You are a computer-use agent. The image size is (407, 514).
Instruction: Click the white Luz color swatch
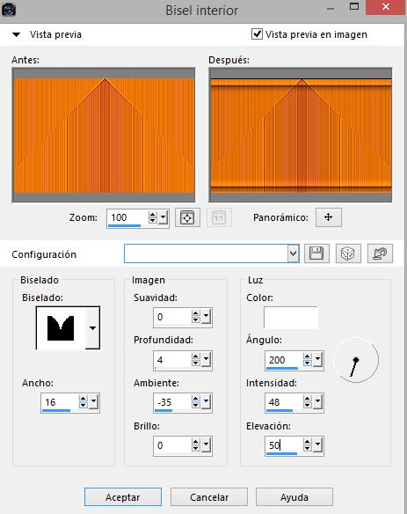(x=291, y=318)
